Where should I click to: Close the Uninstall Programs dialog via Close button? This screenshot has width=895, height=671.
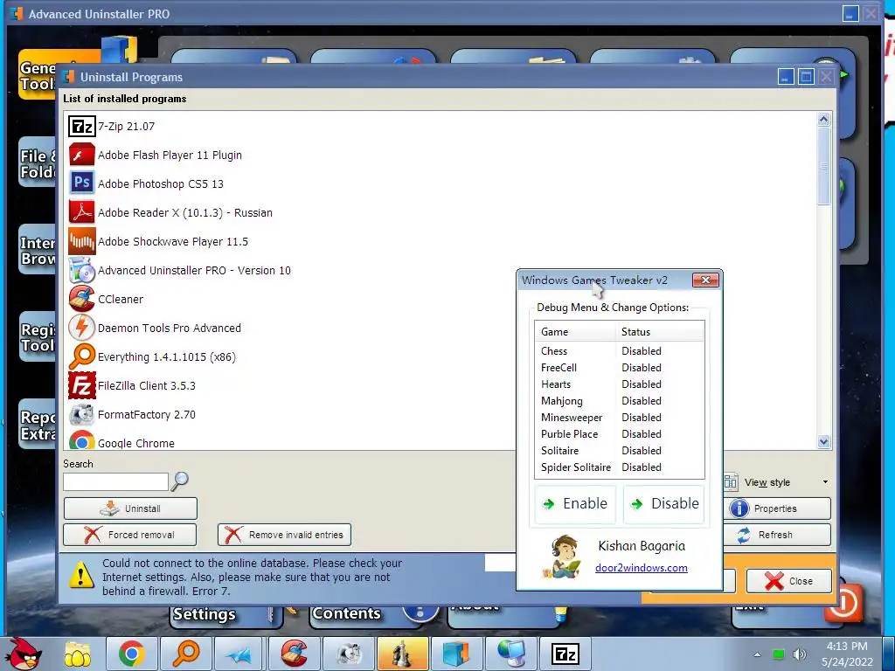[x=789, y=581]
